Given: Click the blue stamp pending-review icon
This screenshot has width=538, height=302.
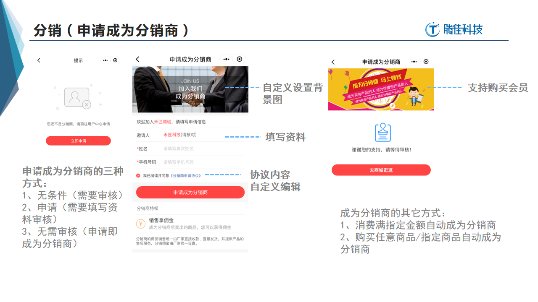Looking at the screenshot, I should (382, 133).
